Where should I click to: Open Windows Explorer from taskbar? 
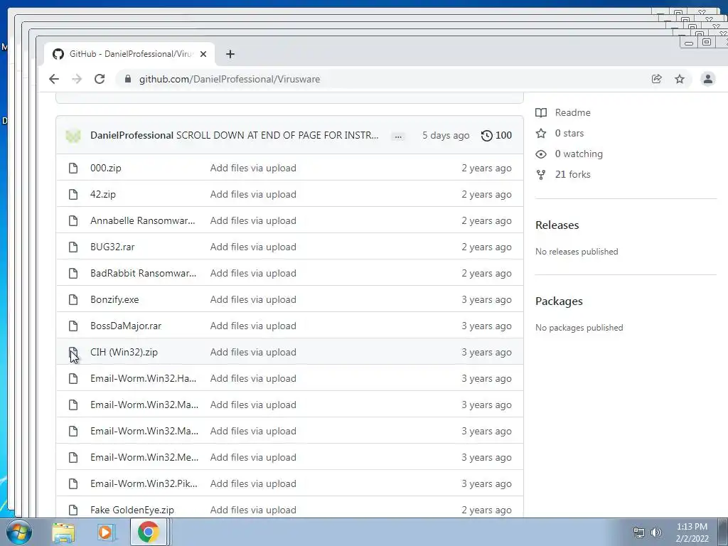point(63,532)
